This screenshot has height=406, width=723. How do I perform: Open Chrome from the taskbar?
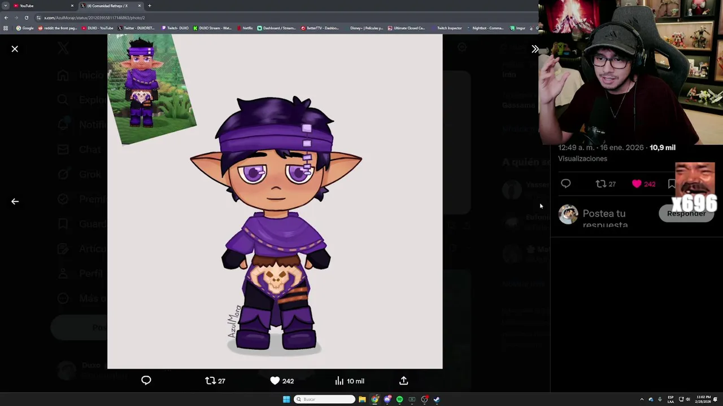(x=374, y=399)
